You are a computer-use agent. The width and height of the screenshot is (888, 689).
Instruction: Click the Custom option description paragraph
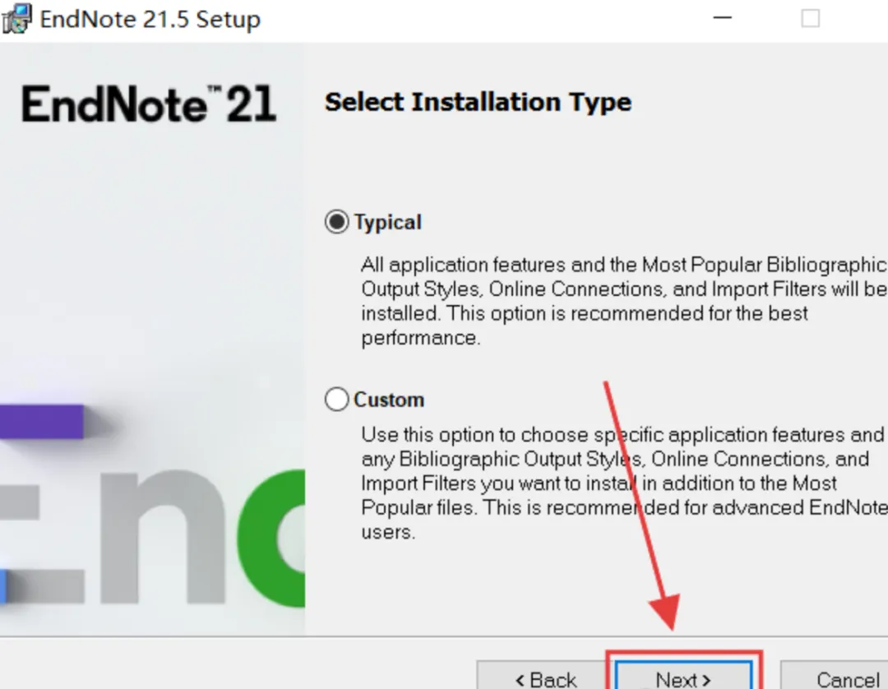(624, 483)
